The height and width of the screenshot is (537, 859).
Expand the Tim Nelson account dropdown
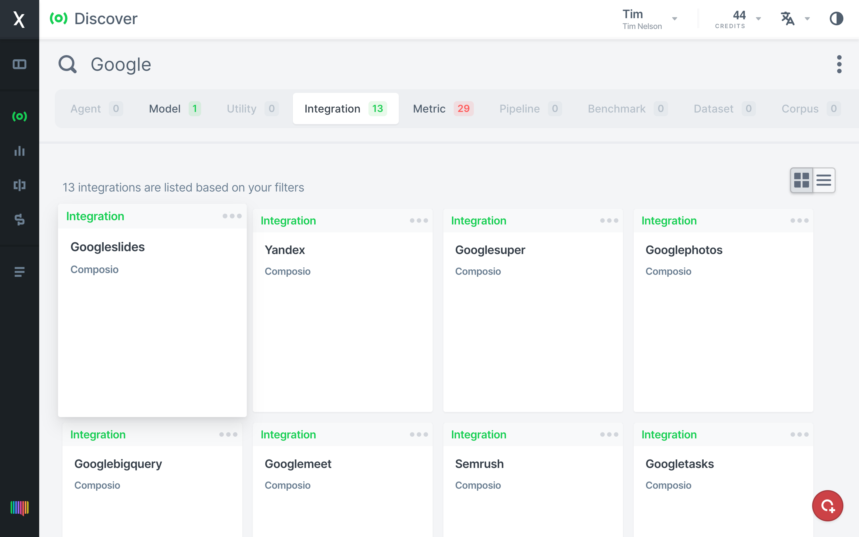(650, 19)
